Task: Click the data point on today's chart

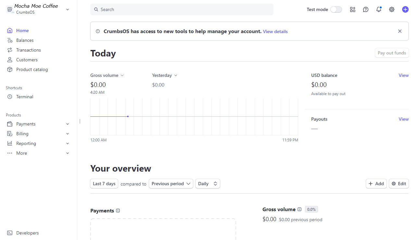Action: (128, 116)
